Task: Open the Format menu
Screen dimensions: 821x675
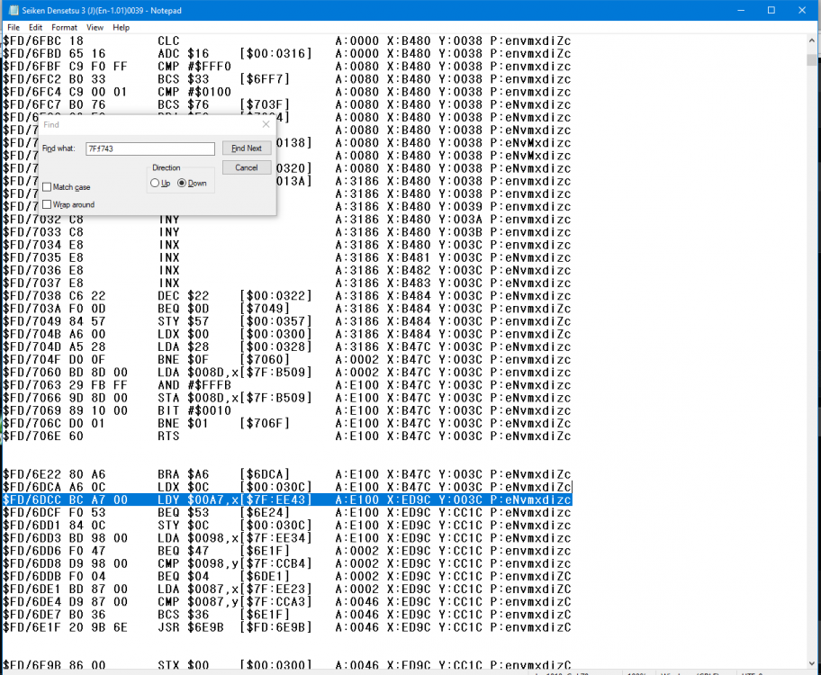Action: click(x=65, y=27)
